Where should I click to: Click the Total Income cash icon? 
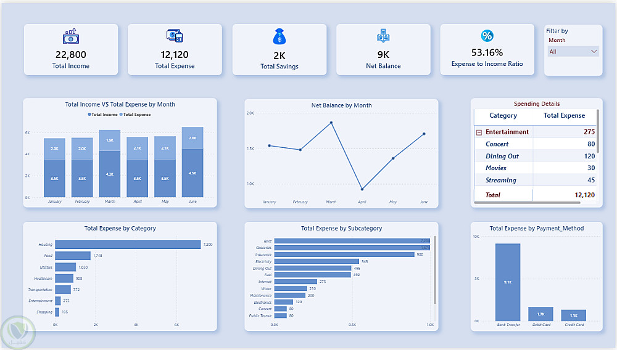coord(71,36)
